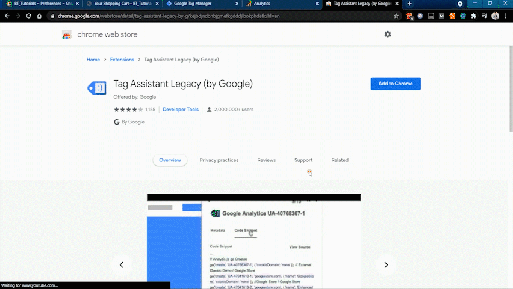Screen dimensions: 513x289
Task: Select the Overview tab
Action: [x=170, y=160]
